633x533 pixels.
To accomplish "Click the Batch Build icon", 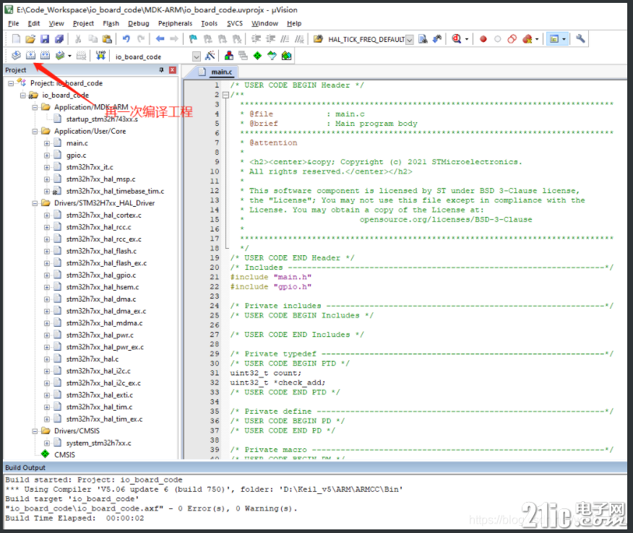I will 60,56.
